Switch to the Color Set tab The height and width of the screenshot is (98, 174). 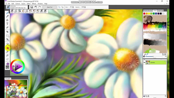pyautogui.click(x=160, y=10)
